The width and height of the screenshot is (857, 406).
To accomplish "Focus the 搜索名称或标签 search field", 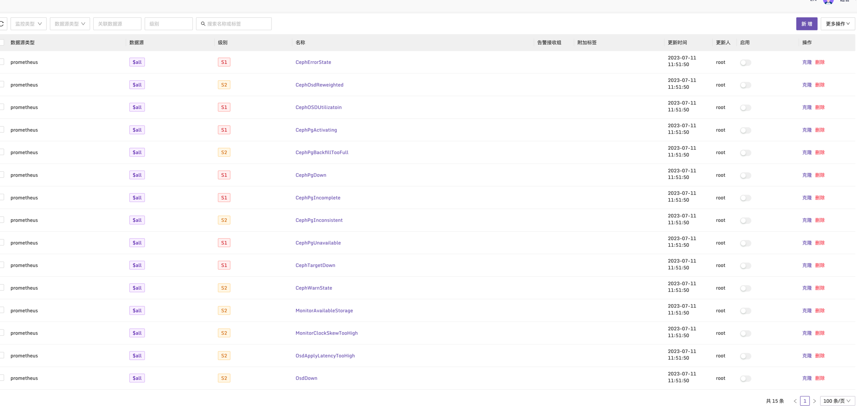I will (237, 24).
